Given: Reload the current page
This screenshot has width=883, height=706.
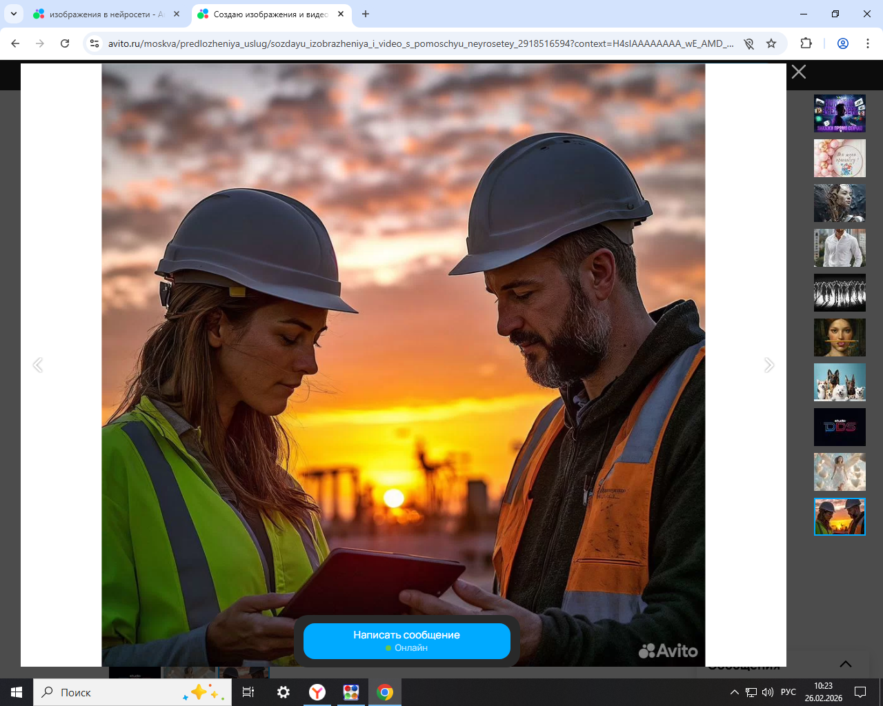Looking at the screenshot, I should point(65,43).
